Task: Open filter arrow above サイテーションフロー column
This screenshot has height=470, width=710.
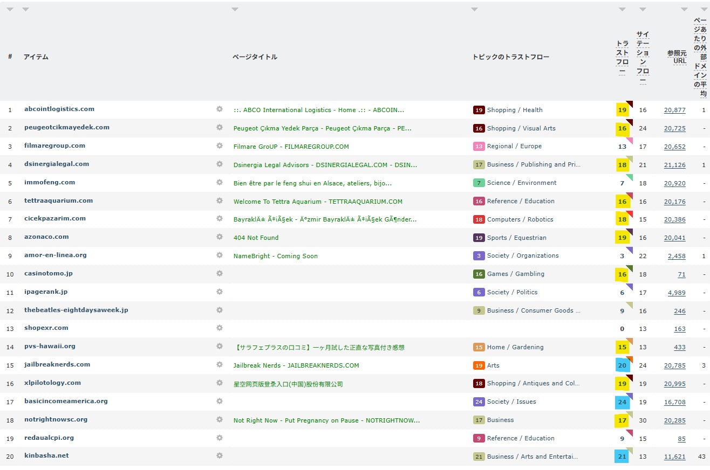Action: click(643, 9)
